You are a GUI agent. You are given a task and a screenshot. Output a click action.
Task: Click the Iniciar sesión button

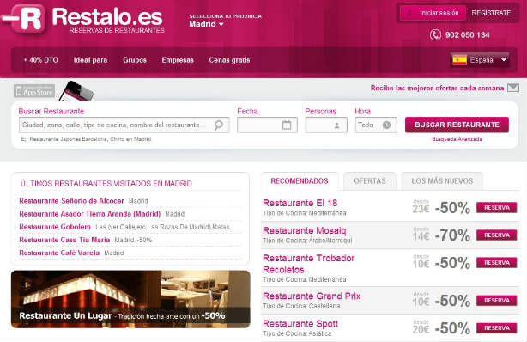click(433, 13)
